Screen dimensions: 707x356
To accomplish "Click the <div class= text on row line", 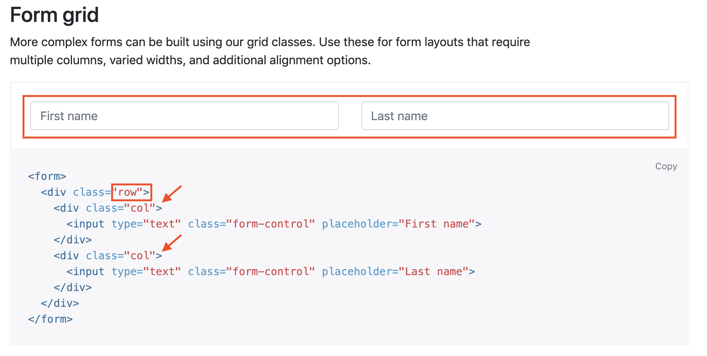I will [76, 192].
